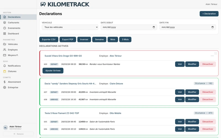Image resolution: width=221 pixels, height=138 pixels.
Task: Deactivate declaration 607
Action: pos(208,92)
